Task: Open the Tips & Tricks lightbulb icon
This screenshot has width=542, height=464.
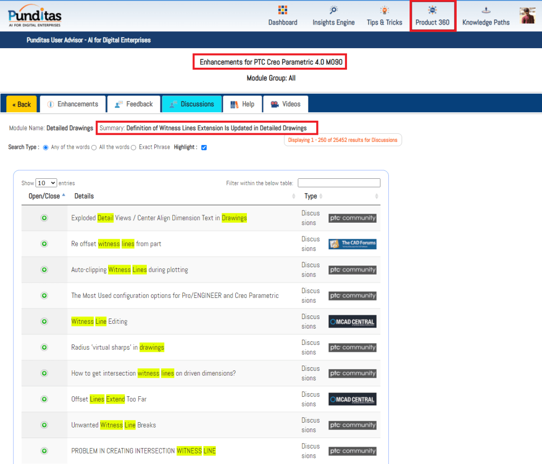Action: (x=384, y=10)
